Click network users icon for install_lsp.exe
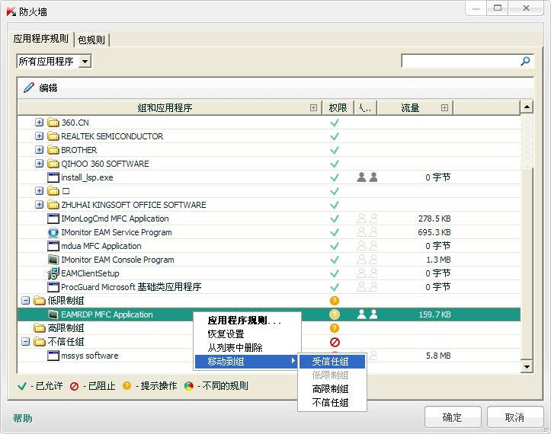 (367, 177)
